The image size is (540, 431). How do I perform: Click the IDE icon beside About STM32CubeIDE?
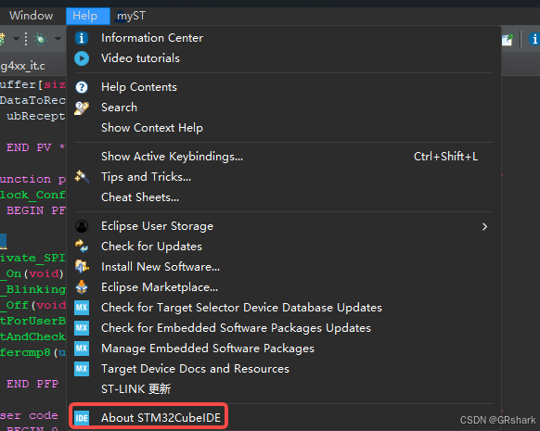pos(82,418)
